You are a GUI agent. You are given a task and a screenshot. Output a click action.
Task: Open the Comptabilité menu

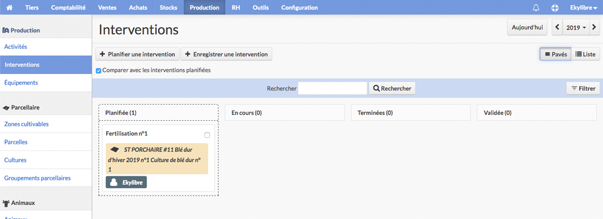(68, 7)
